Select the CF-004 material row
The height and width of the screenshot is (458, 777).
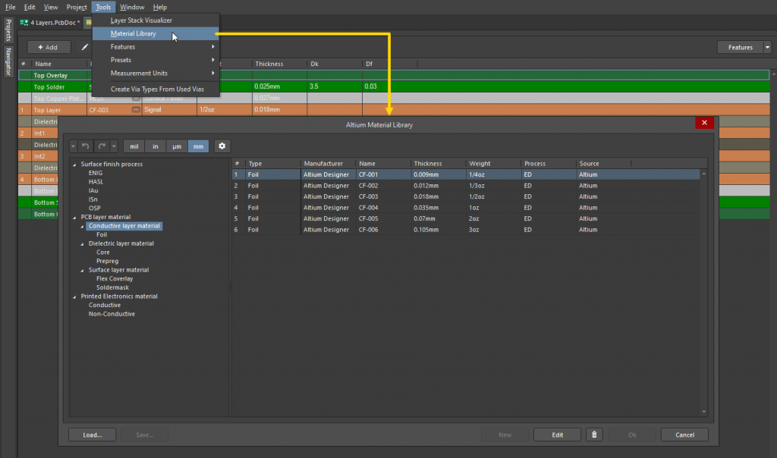coord(466,208)
